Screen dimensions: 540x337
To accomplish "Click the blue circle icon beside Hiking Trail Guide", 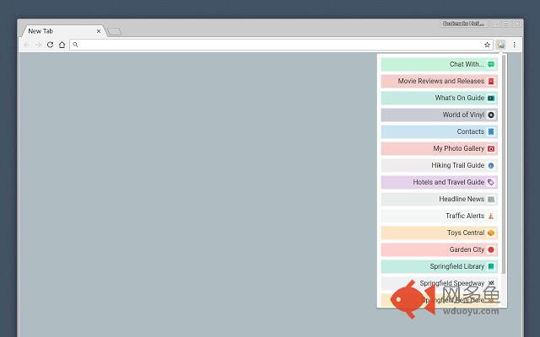I will pyautogui.click(x=491, y=165).
